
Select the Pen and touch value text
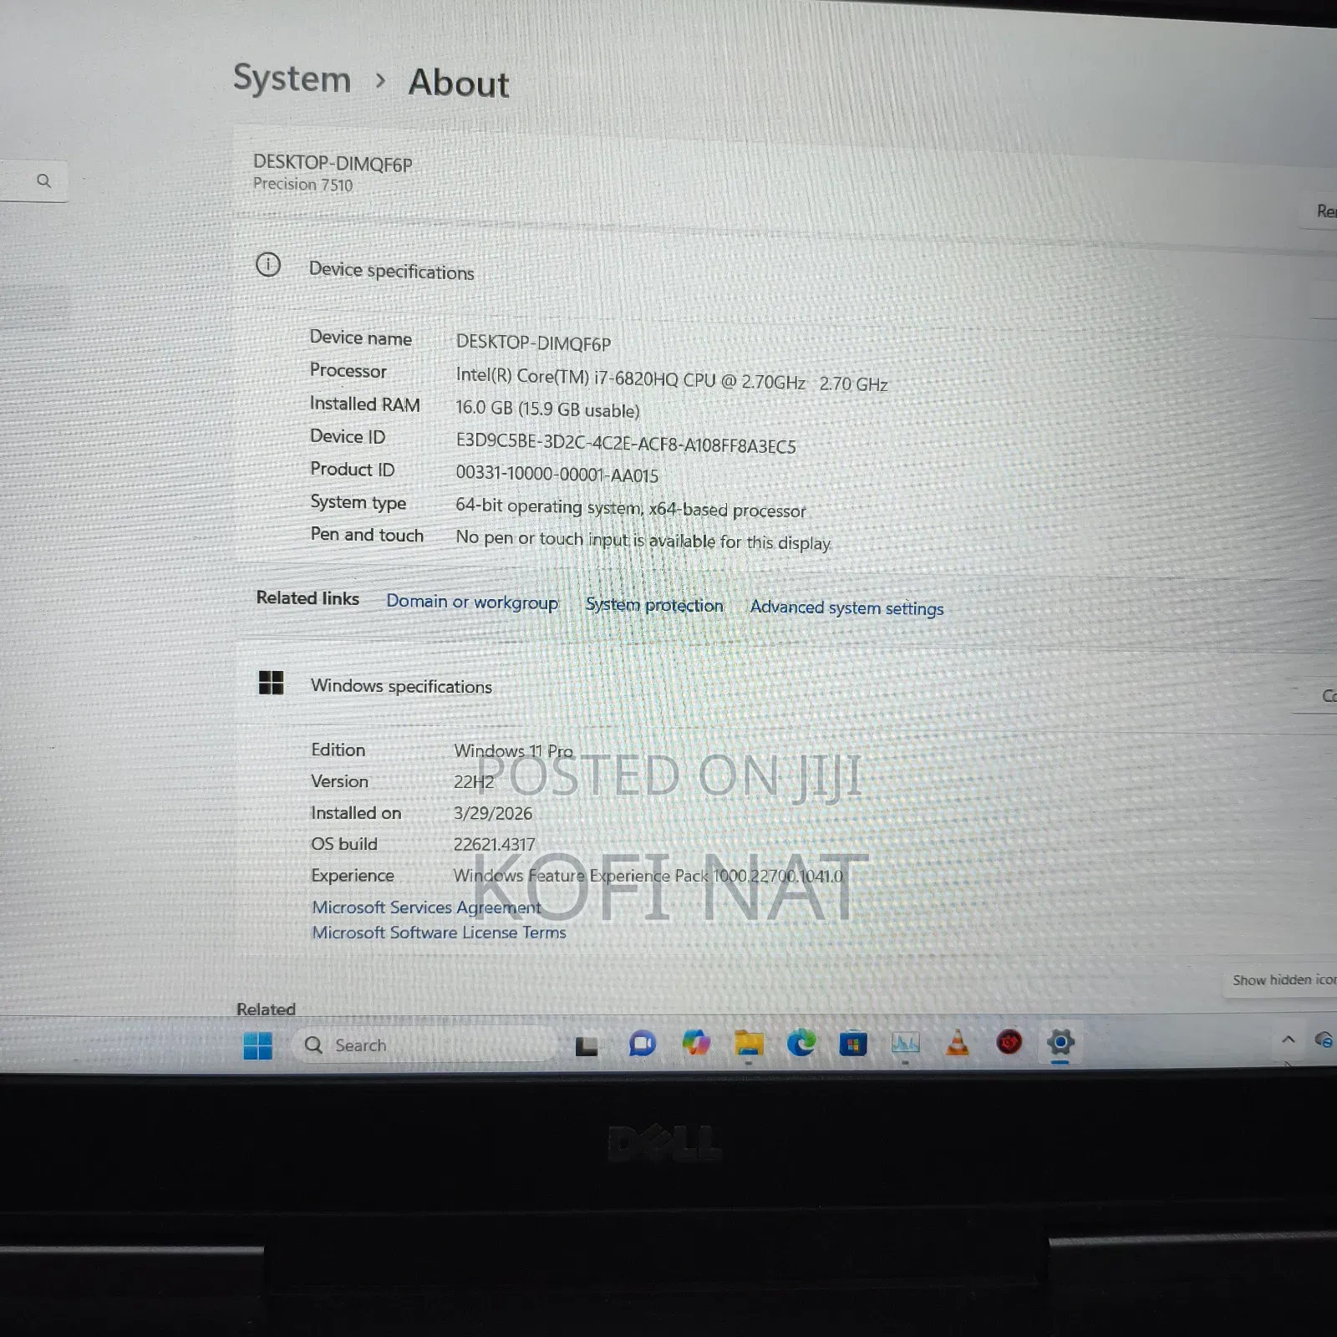coord(643,541)
